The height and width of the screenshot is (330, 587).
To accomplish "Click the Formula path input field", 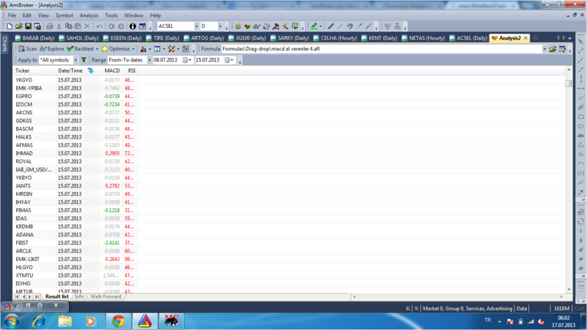I will tap(382, 49).
